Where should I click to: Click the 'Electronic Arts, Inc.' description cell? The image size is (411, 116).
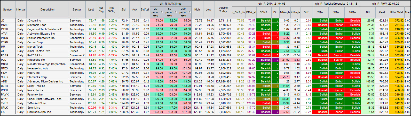tap(48, 112)
